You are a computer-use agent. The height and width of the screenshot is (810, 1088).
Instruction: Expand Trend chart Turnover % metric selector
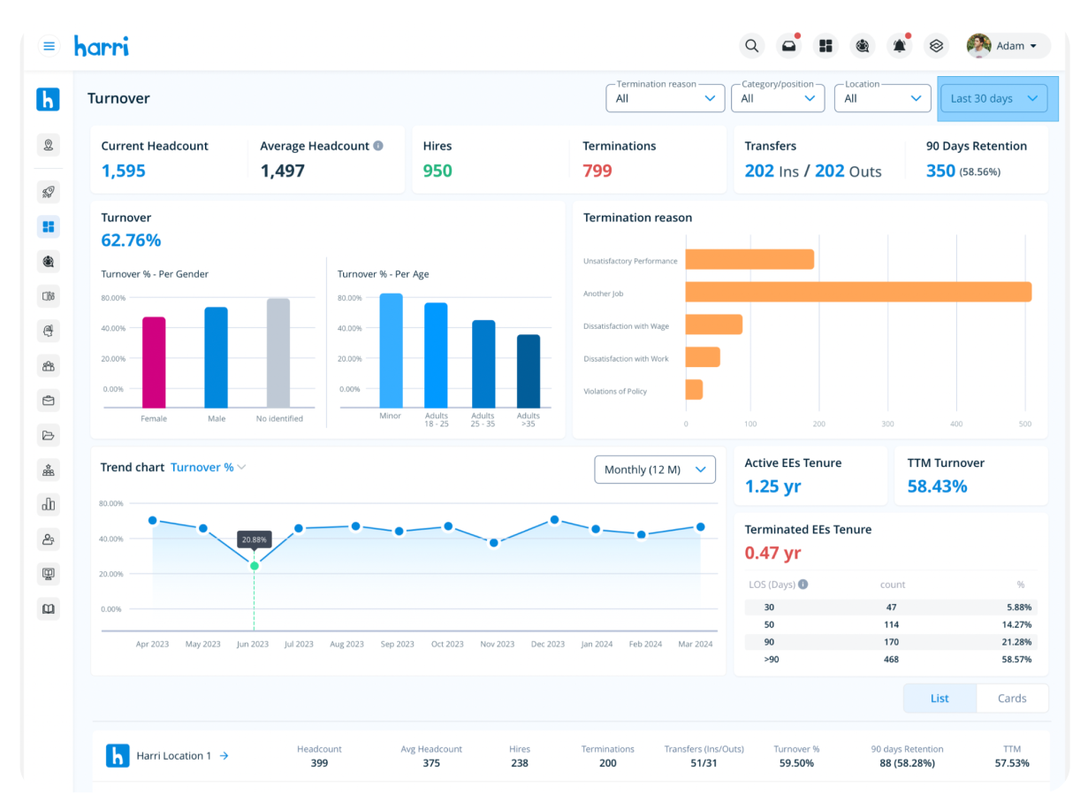pyautogui.click(x=208, y=467)
